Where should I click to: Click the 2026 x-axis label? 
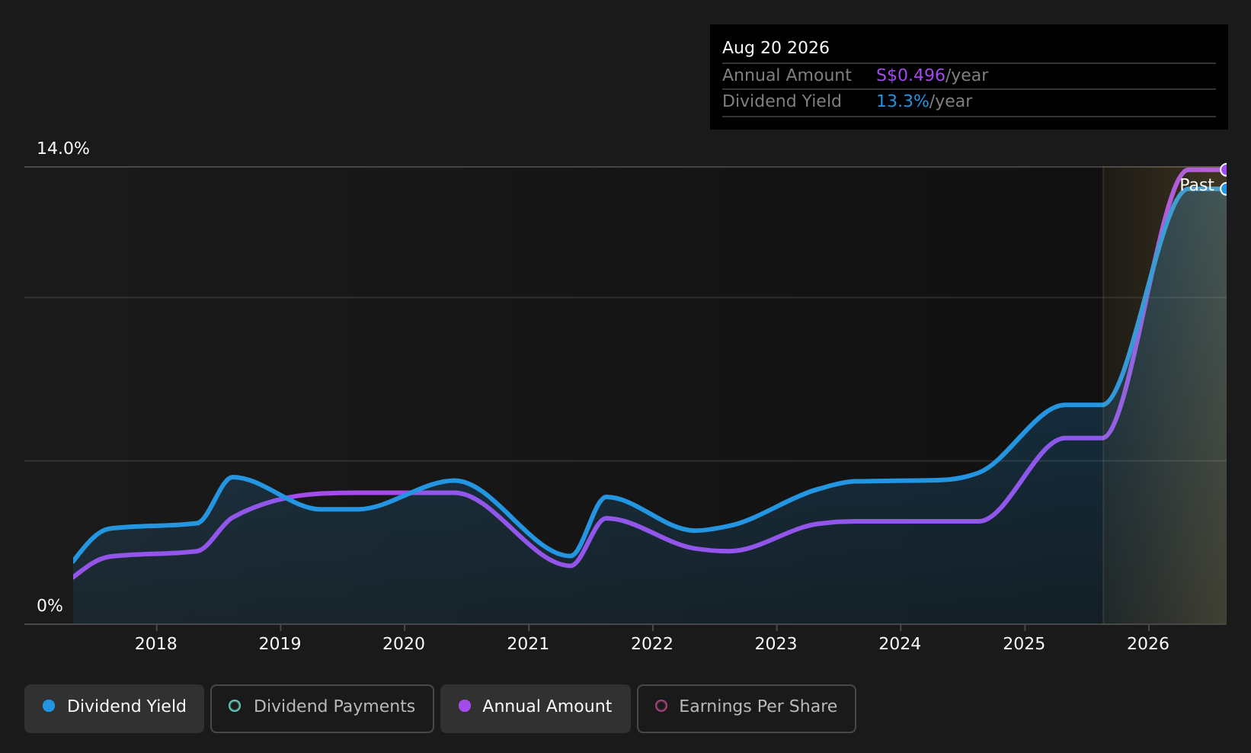[1148, 644]
